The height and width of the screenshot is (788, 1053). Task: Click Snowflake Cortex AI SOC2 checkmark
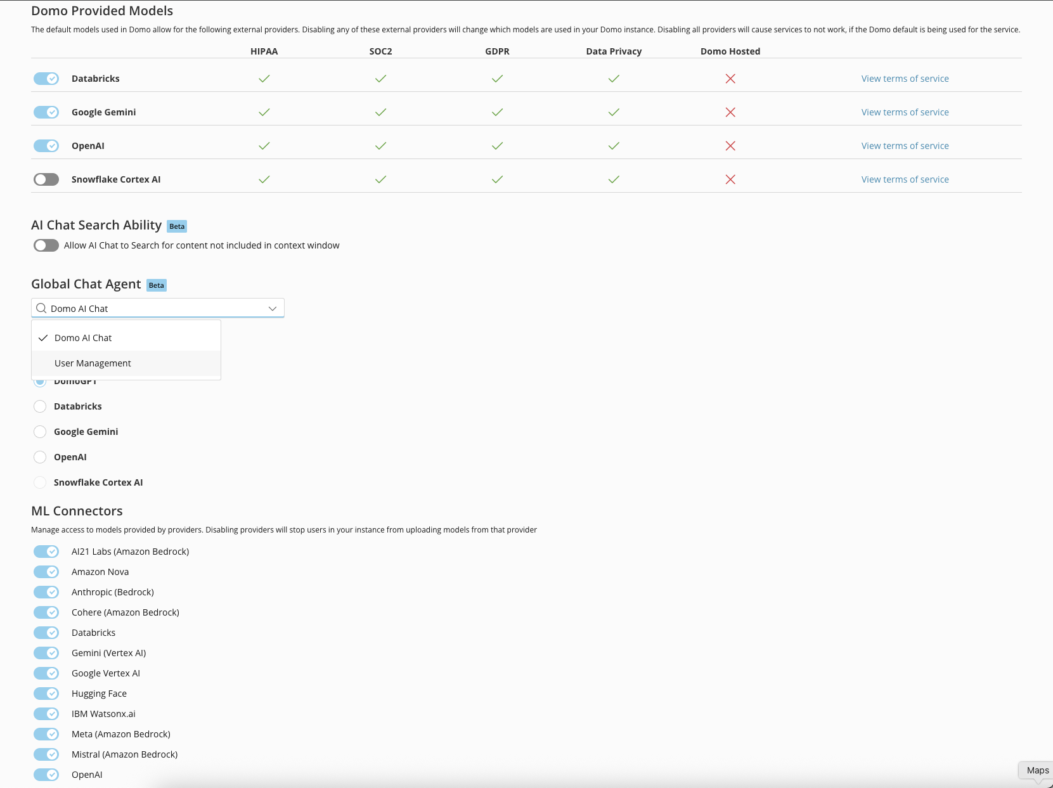tap(380, 179)
